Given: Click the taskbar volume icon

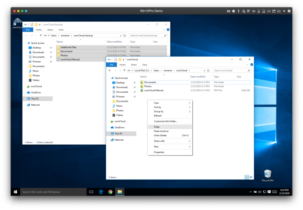Looking at the screenshot, I should pos(260,192).
